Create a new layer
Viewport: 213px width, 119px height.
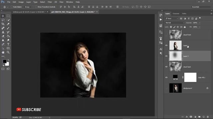[203, 117]
